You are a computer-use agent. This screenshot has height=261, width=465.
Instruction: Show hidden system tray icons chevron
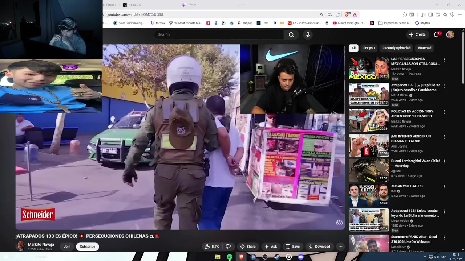pyautogui.click(x=425, y=257)
